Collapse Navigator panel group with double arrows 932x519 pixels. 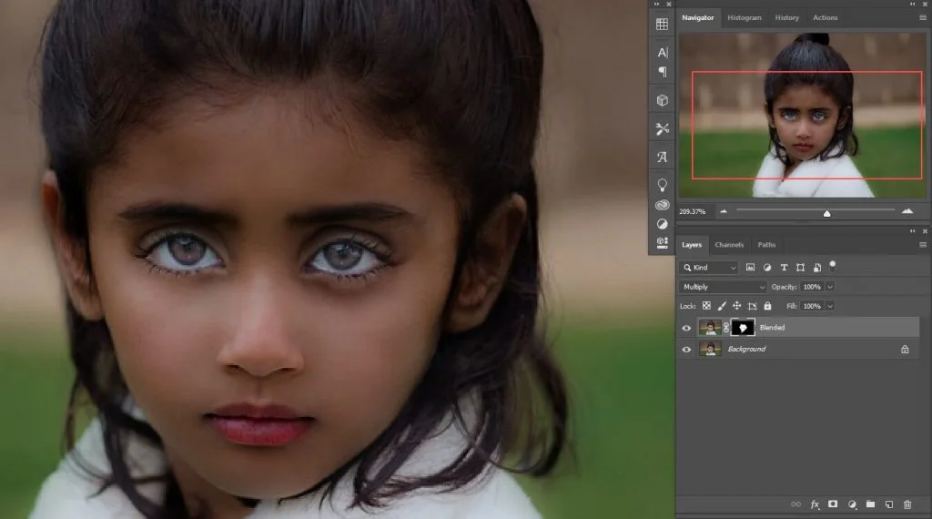(912, 5)
